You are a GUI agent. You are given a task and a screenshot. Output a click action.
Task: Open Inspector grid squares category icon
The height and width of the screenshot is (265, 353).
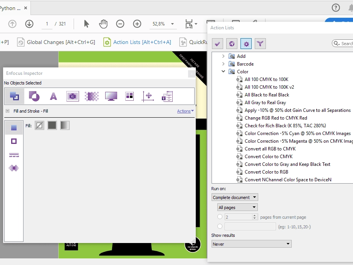pyautogui.click(x=129, y=96)
